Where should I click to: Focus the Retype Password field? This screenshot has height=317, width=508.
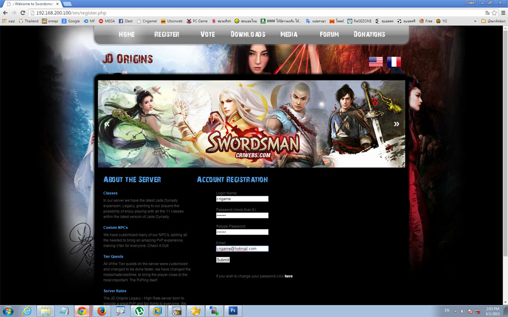[x=242, y=232]
